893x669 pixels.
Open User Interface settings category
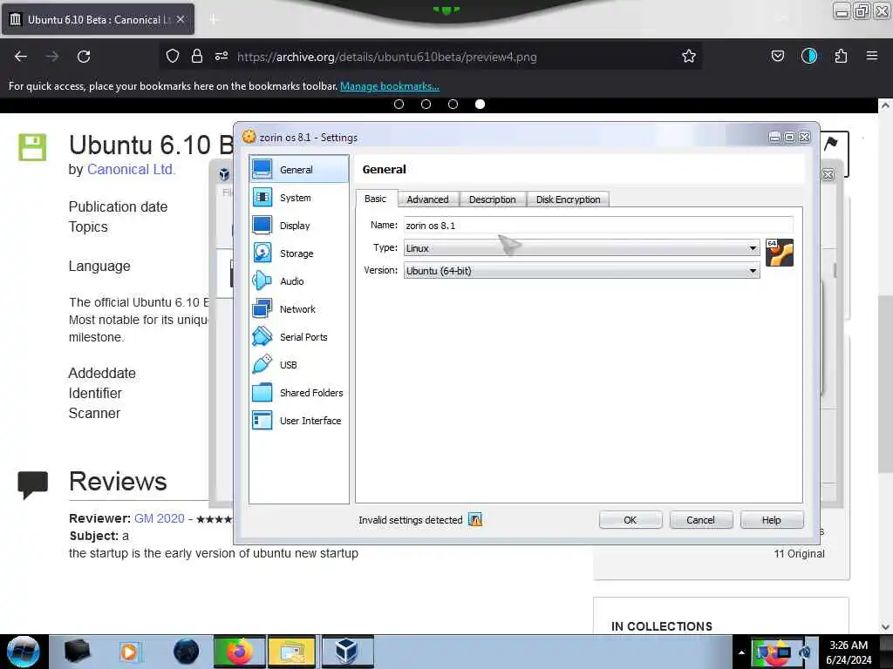[298, 421]
